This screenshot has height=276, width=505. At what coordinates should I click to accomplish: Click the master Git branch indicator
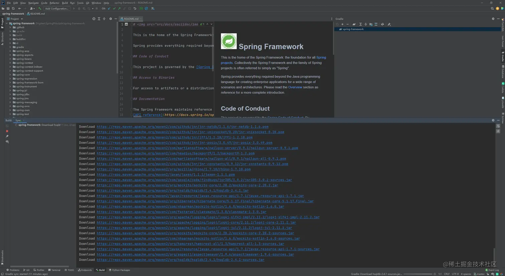click(x=479, y=274)
